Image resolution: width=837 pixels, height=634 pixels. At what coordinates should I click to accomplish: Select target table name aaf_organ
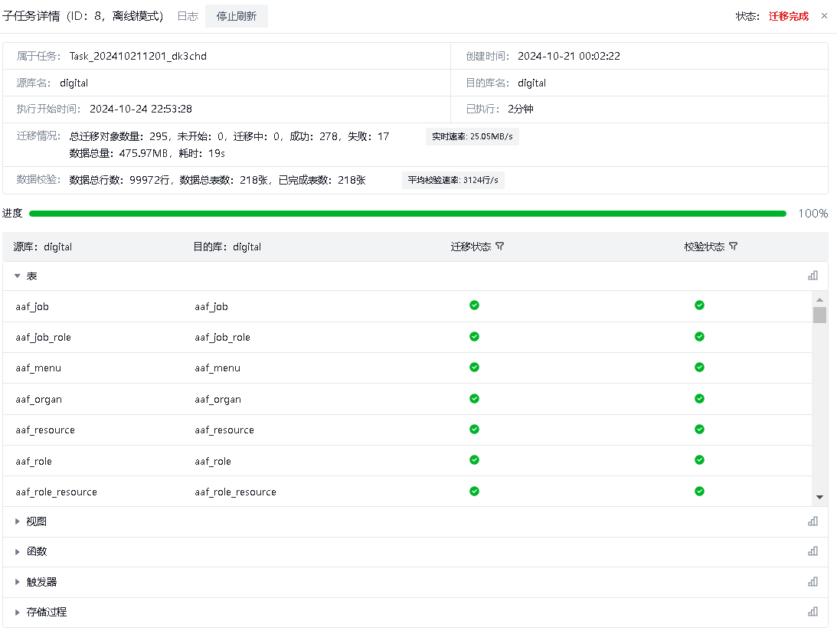pos(217,399)
